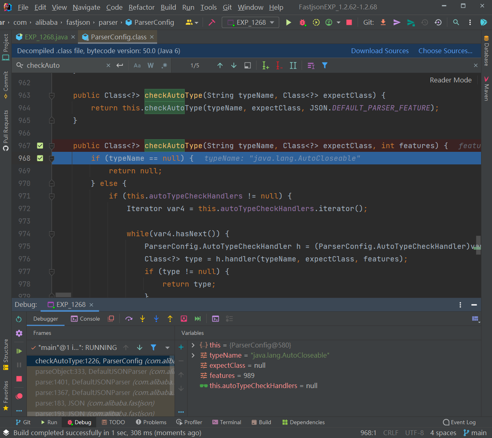Toggle the frames filter funnel icon
Viewport: 492px width, 438px height.
(x=153, y=347)
